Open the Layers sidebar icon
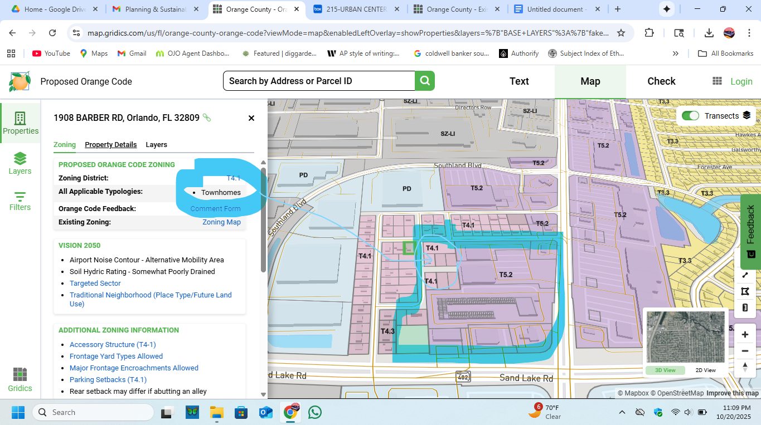 (x=20, y=164)
